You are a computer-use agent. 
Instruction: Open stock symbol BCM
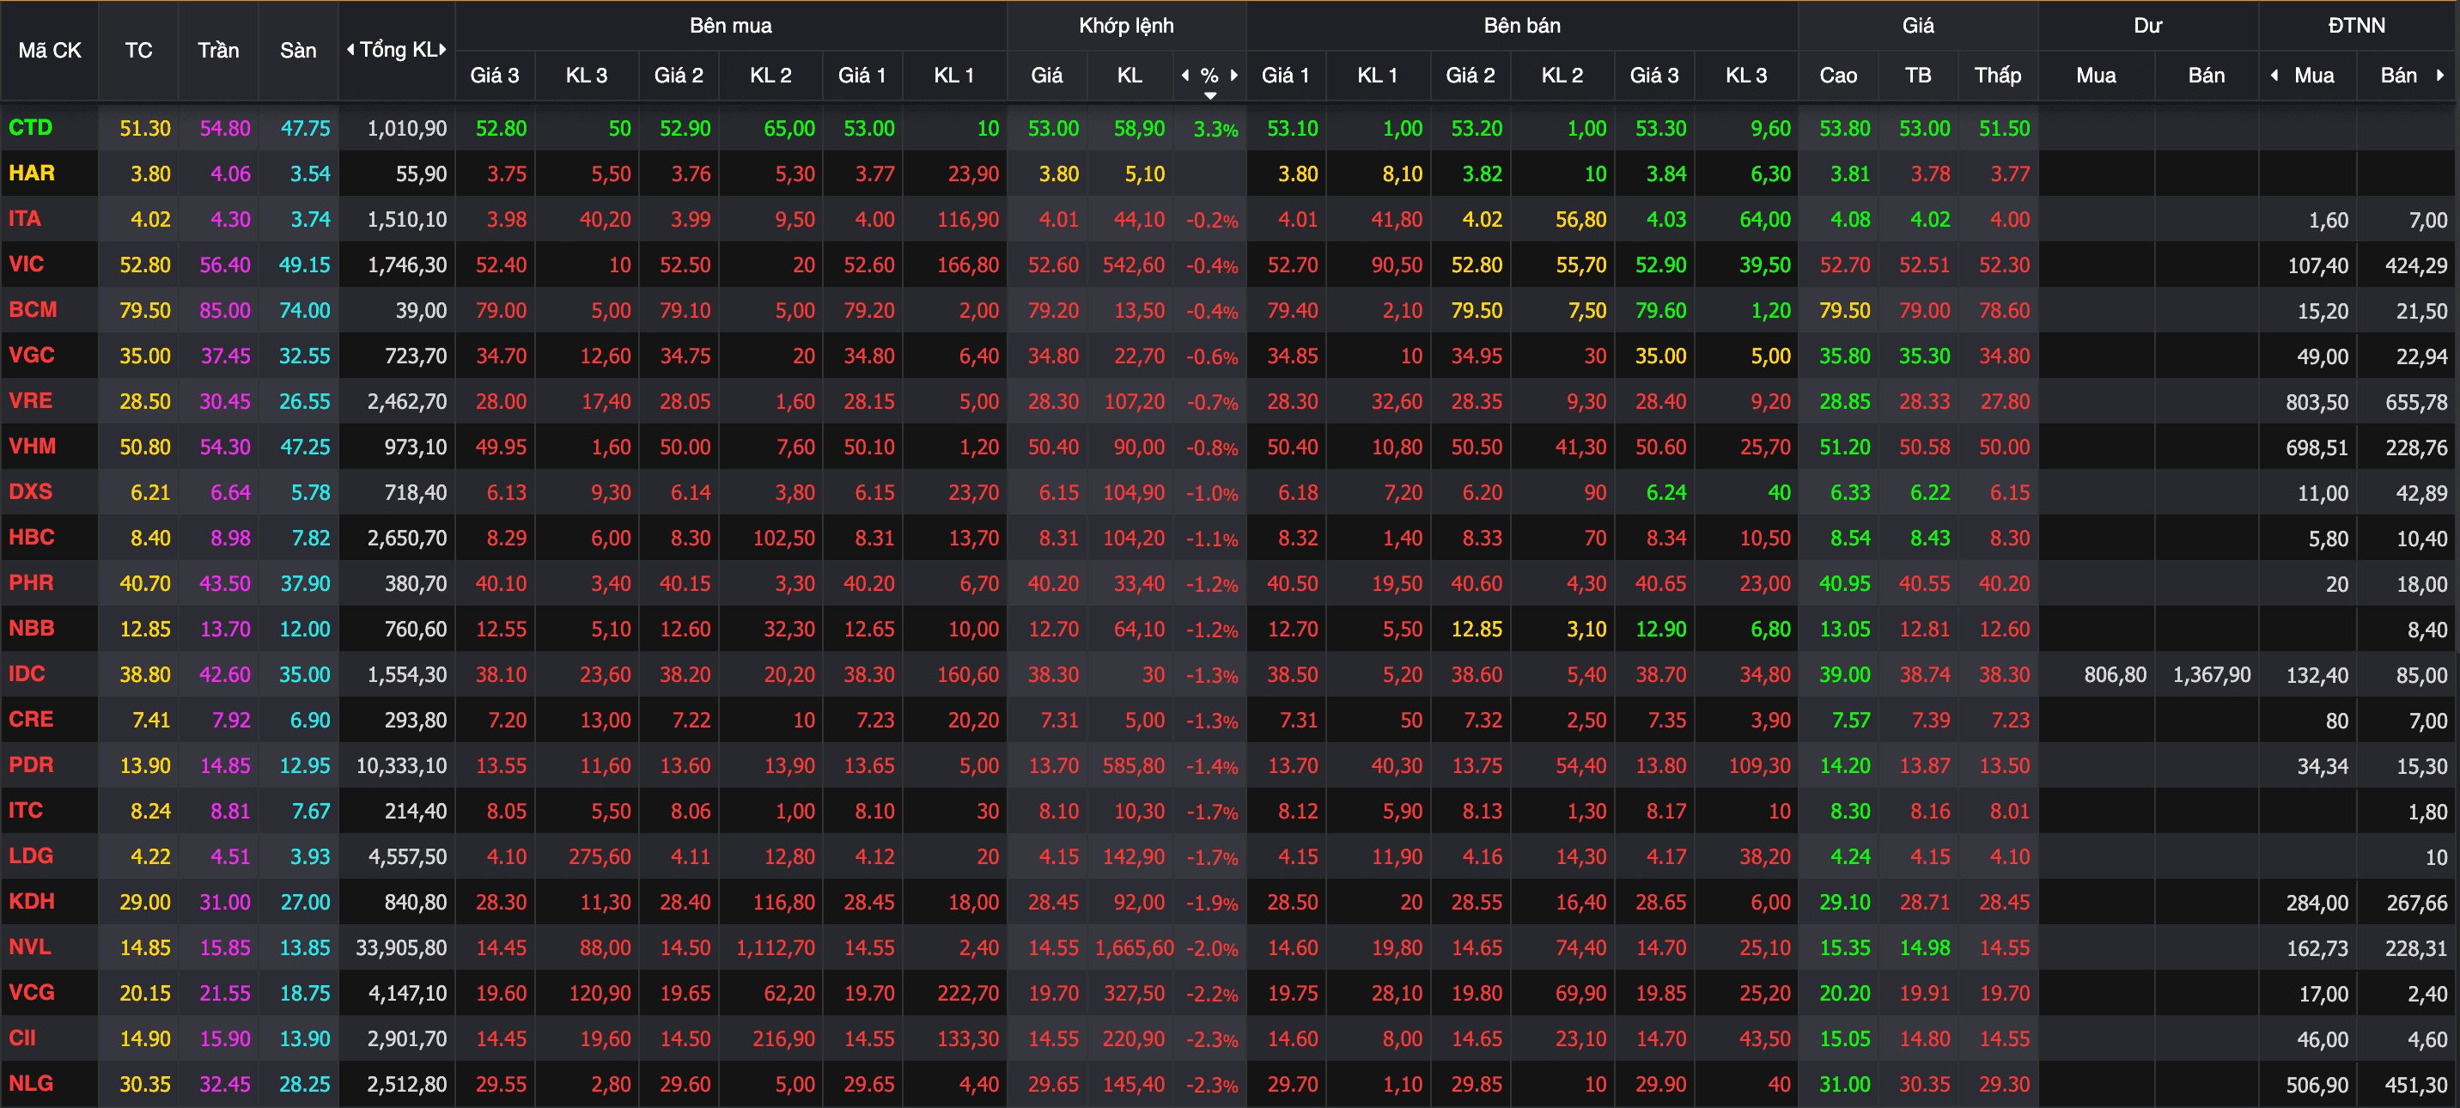33,309
